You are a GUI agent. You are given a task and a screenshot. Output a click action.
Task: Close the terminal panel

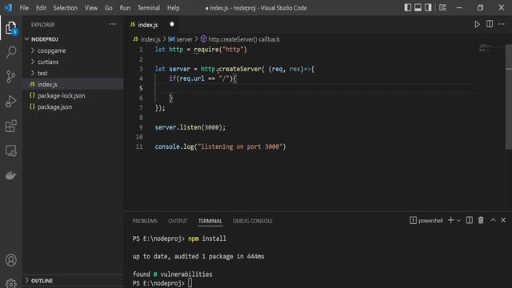coord(503,221)
